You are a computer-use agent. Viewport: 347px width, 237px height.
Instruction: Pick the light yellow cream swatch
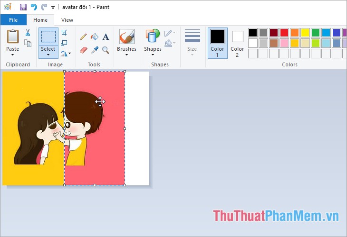click(305, 43)
